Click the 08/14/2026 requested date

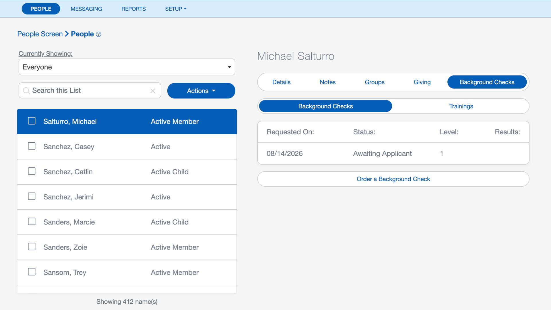pos(284,154)
